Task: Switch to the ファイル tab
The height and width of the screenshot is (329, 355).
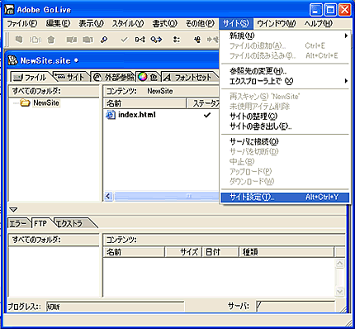Action: [x=31, y=78]
